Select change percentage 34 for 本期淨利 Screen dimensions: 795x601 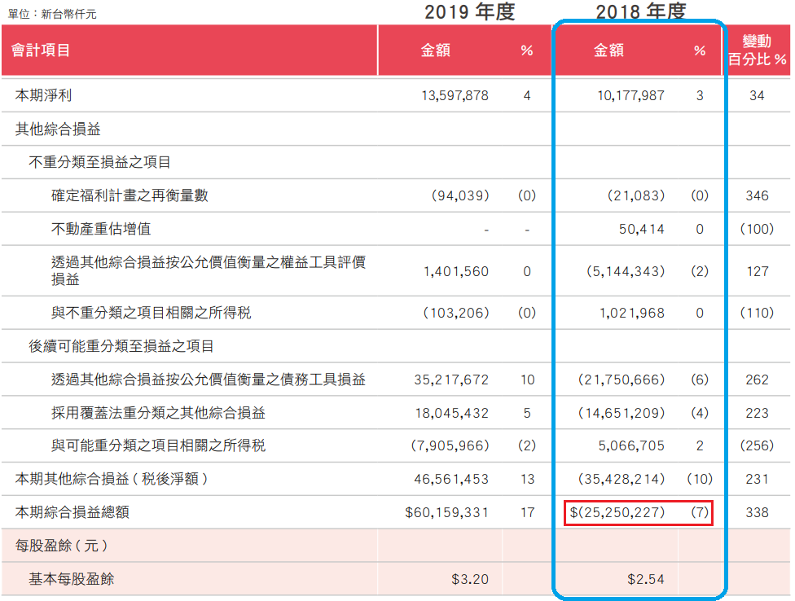(x=757, y=95)
